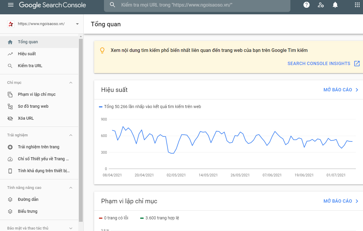Click the notification bell icon

click(x=335, y=5)
